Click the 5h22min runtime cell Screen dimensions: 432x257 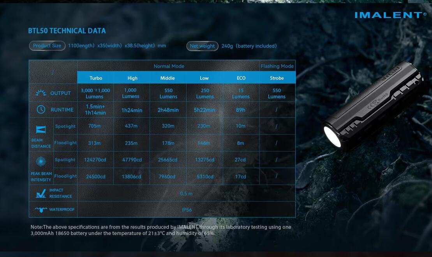[205, 110]
